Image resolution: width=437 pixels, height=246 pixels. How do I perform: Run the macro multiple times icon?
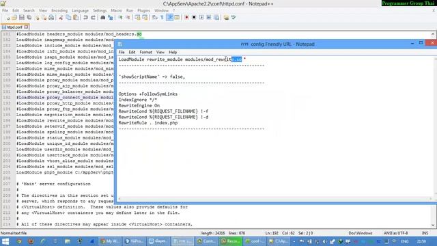pos(209,18)
